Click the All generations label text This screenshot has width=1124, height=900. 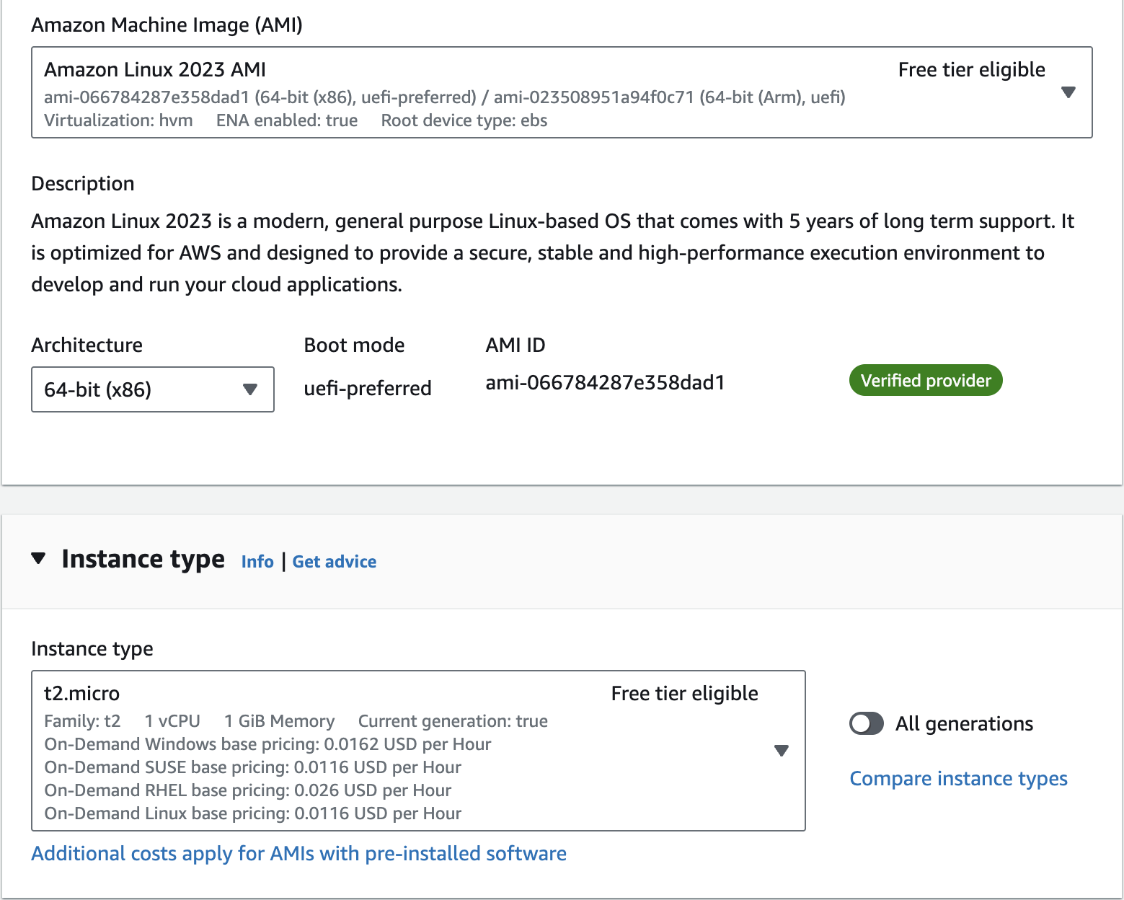pyautogui.click(x=964, y=723)
